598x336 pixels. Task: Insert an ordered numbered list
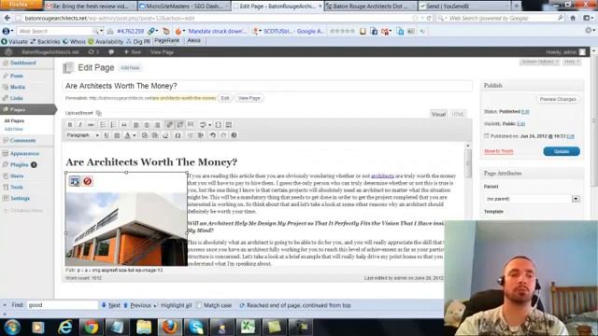coord(114,124)
